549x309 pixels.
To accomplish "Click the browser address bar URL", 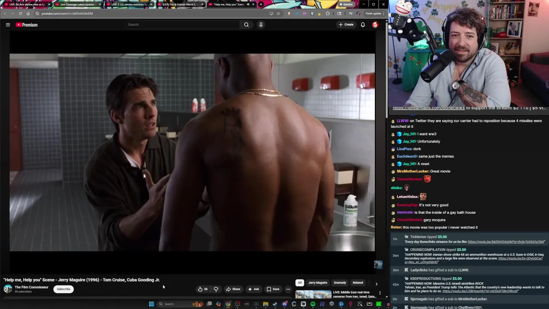I will pyautogui.click(x=67, y=13).
